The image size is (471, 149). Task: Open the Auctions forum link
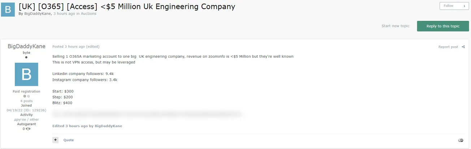pos(88,14)
